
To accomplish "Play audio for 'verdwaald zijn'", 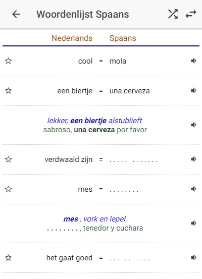I will click(193, 159).
